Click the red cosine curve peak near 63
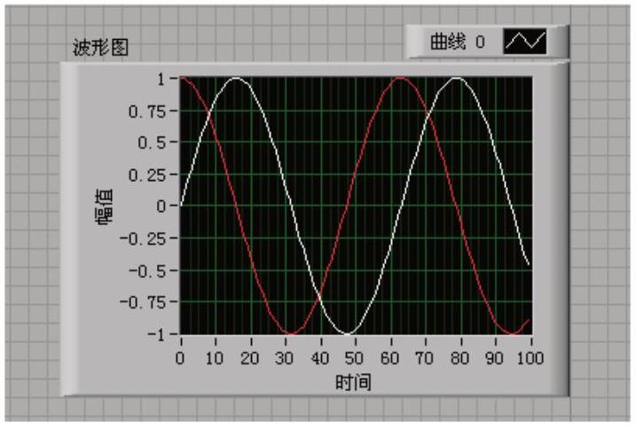 point(401,78)
